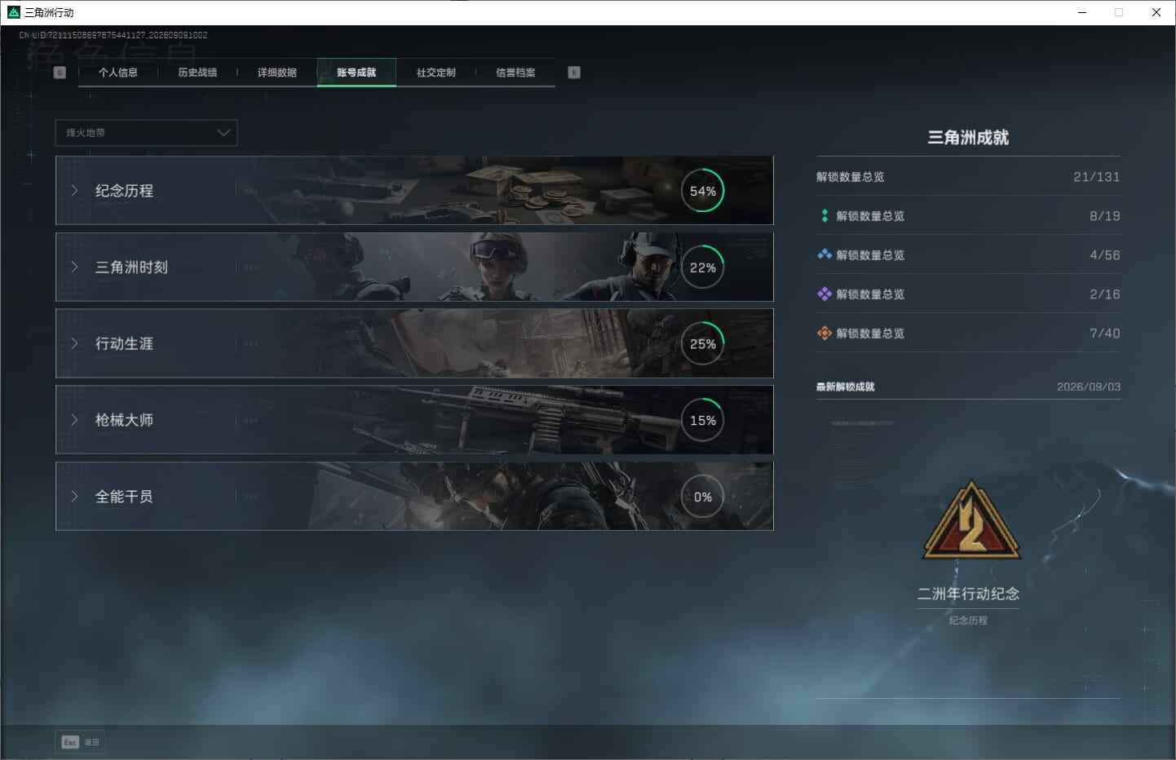Open the 个人信息 tab
The height and width of the screenshot is (760, 1176).
118,73
